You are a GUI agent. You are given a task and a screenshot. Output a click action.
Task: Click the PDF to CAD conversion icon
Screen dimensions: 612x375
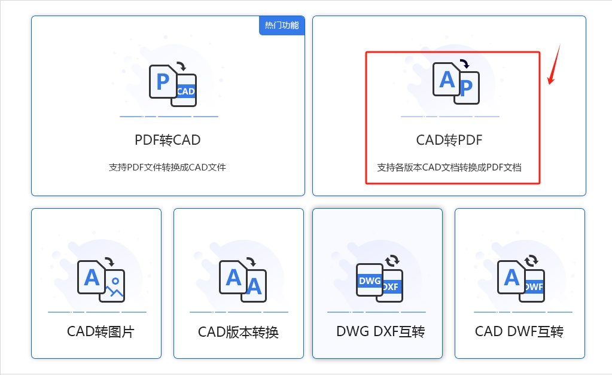173,84
